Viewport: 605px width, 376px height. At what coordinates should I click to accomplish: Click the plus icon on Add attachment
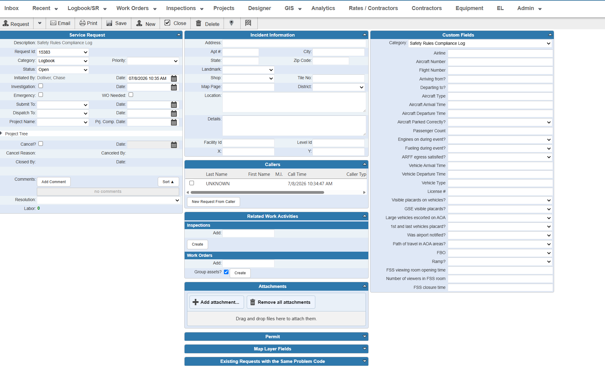pyautogui.click(x=196, y=302)
